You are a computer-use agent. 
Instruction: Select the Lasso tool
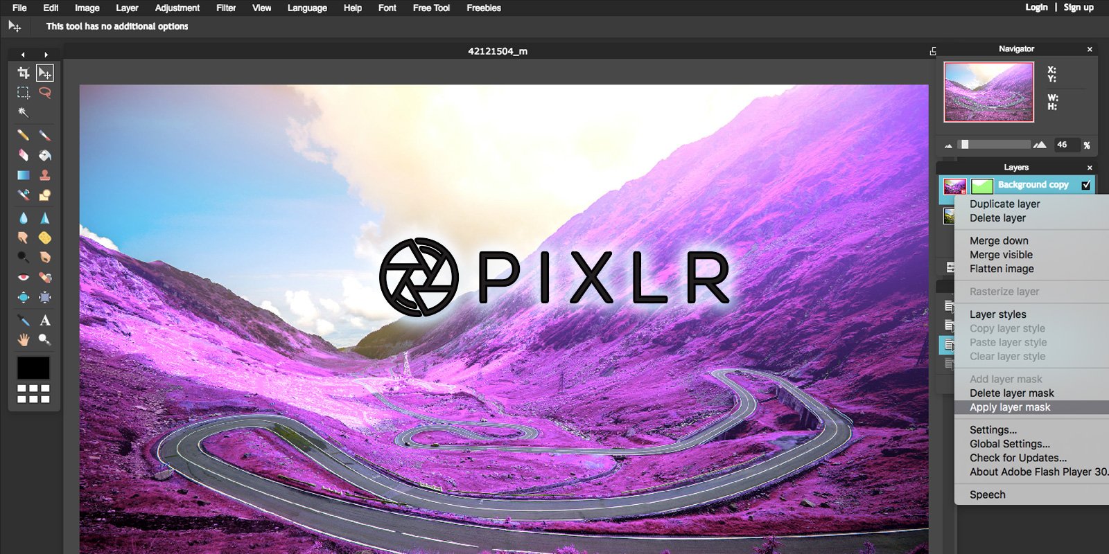[x=45, y=92]
